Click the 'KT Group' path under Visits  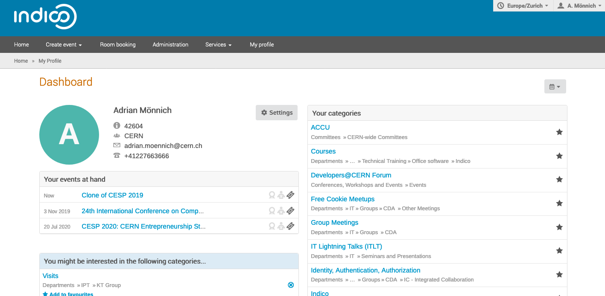(x=108, y=285)
